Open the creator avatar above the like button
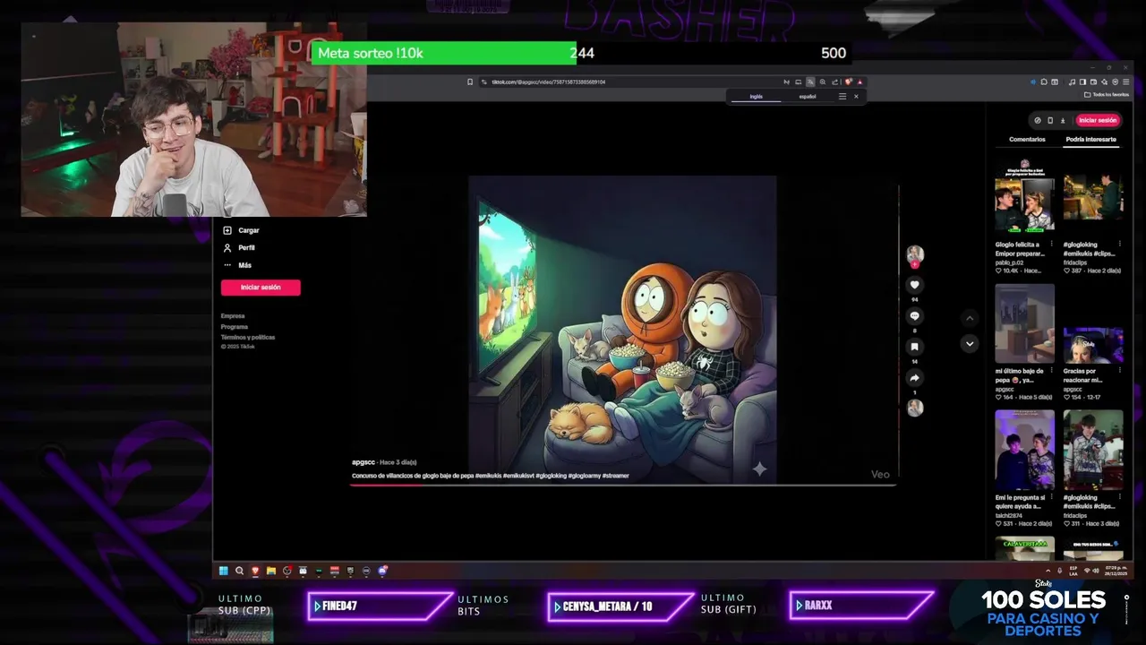Image resolution: width=1146 pixels, height=645 pixels. [914, 254]
